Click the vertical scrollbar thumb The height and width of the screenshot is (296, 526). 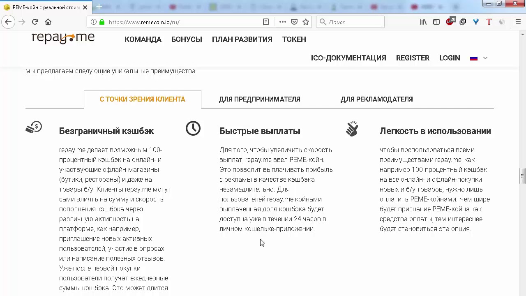pyautogui.click(x=522, y=176)
